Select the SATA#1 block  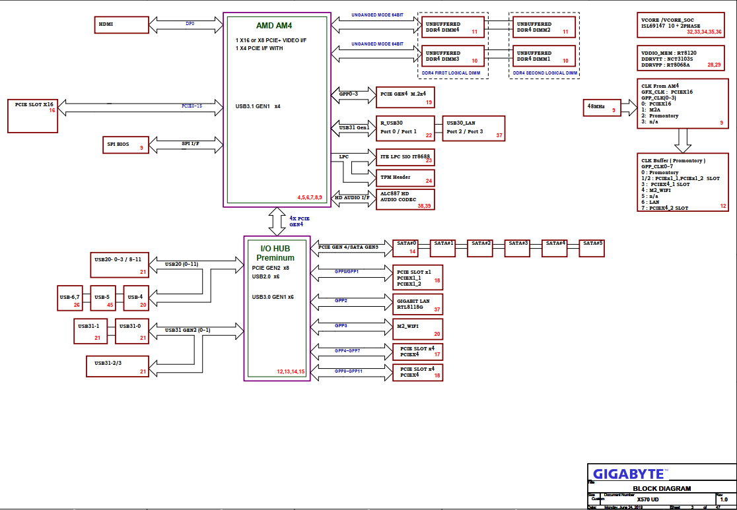(442, 248)
